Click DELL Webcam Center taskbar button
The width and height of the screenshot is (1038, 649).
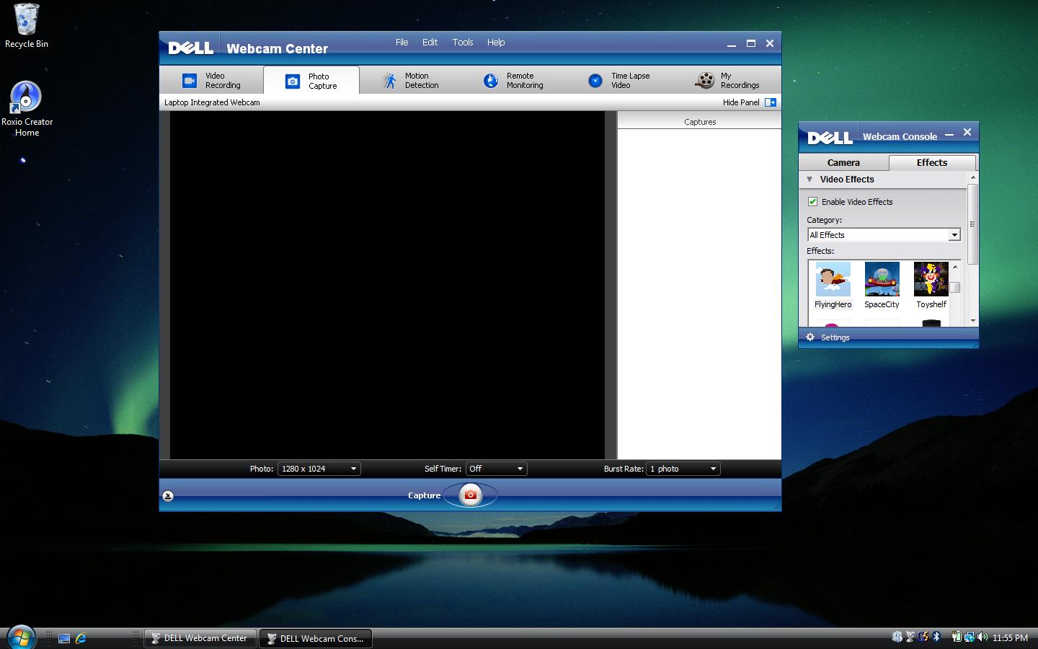coord(200,638)
